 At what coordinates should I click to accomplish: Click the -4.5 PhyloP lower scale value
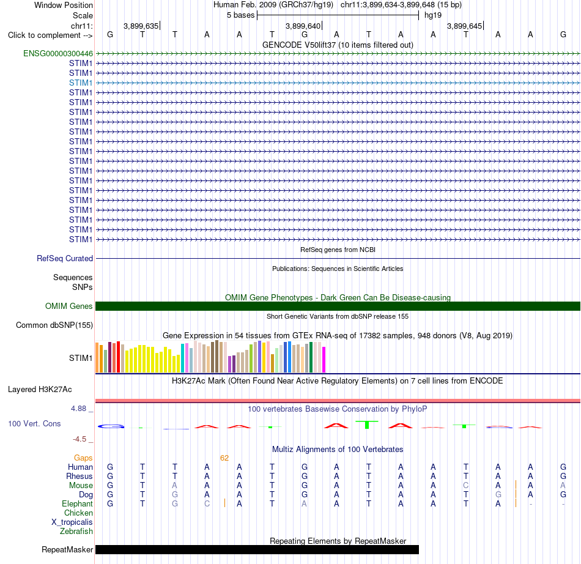(80, 439)
